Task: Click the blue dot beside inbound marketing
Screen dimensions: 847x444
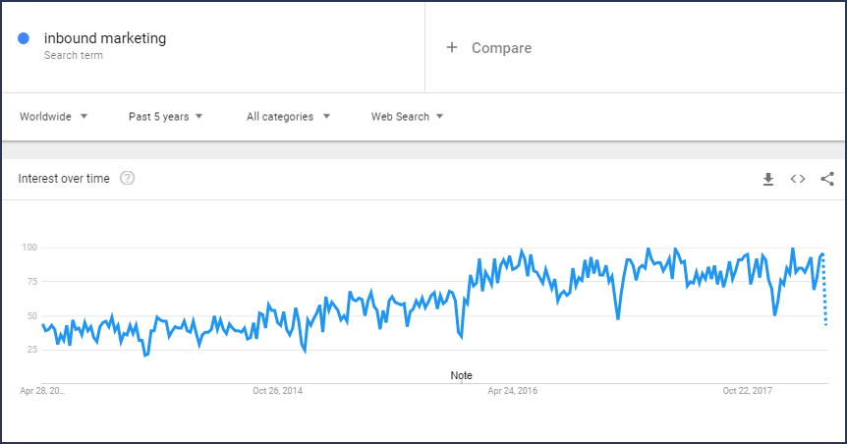Action: [24, 39]
